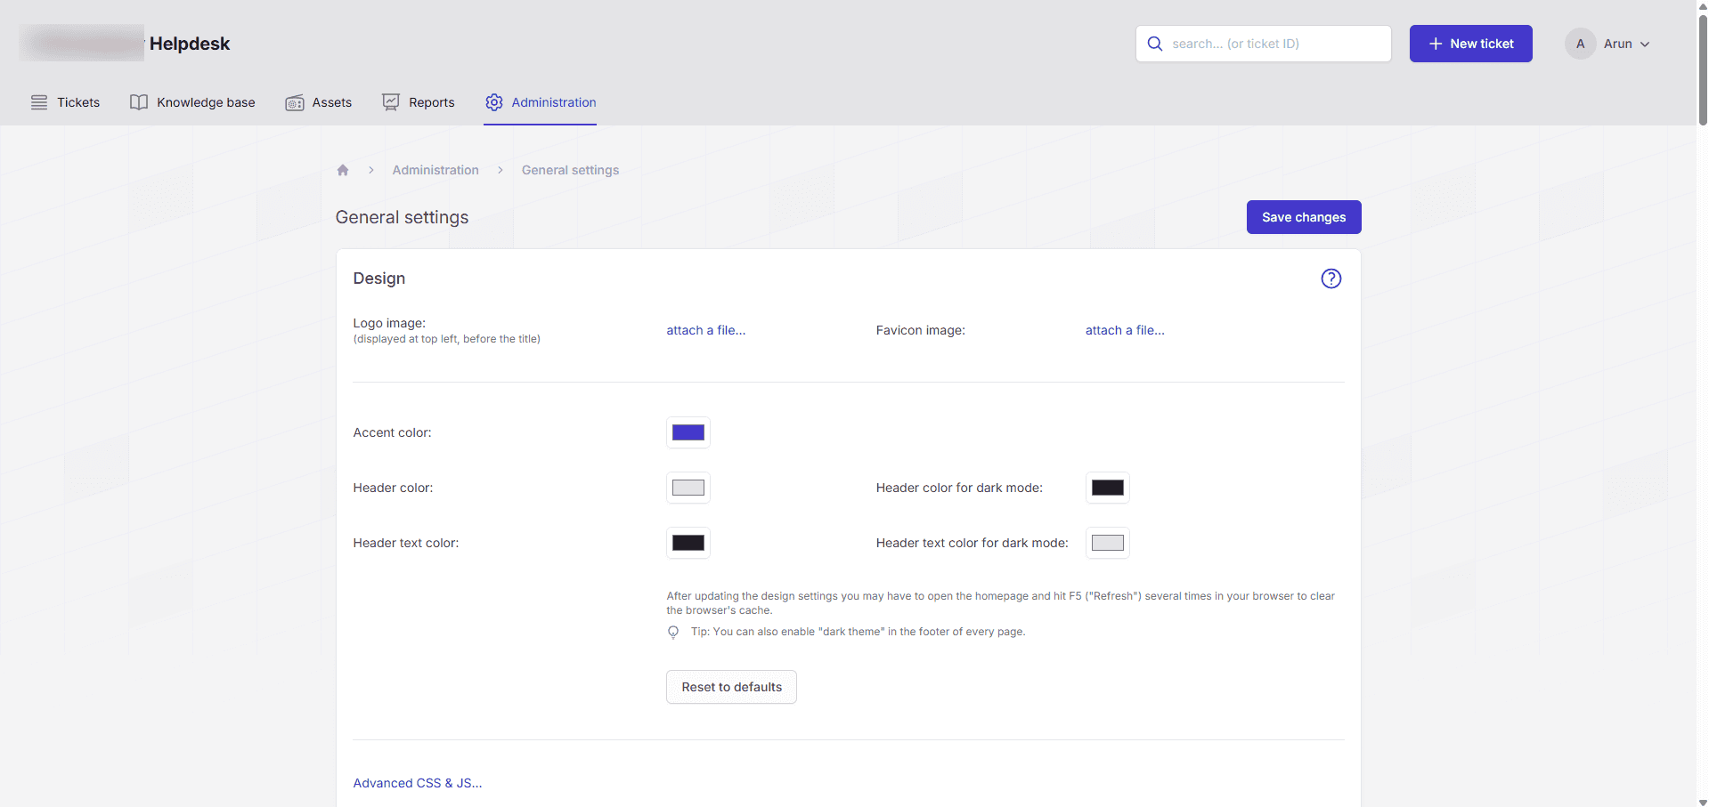The width and height of the screenshot is (1709, 807).
Task: Click the Administration gear icon
Action: pyautogui.click(x=493, y=102)
